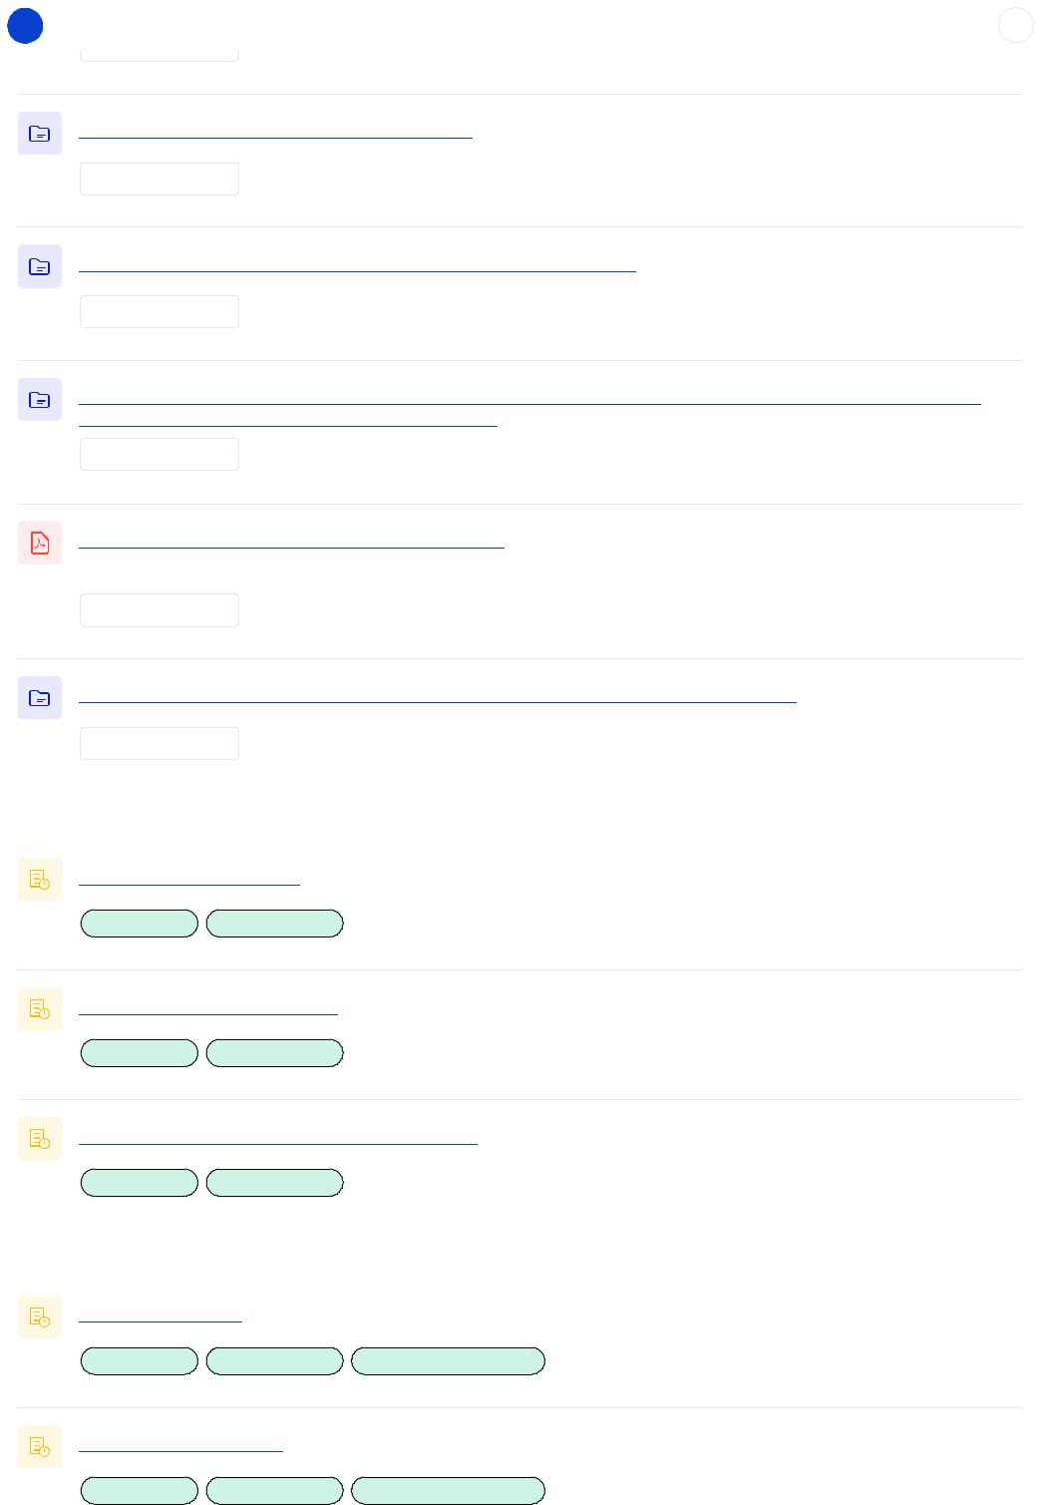Click the second green badge under the third yellow activity
1041x1505 pixels.
(x=274, y=1183)
